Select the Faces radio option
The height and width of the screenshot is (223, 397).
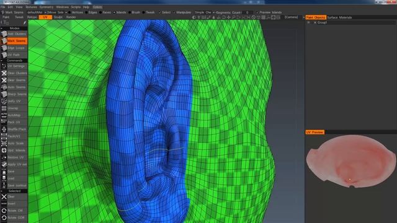[x=105, y=12]
